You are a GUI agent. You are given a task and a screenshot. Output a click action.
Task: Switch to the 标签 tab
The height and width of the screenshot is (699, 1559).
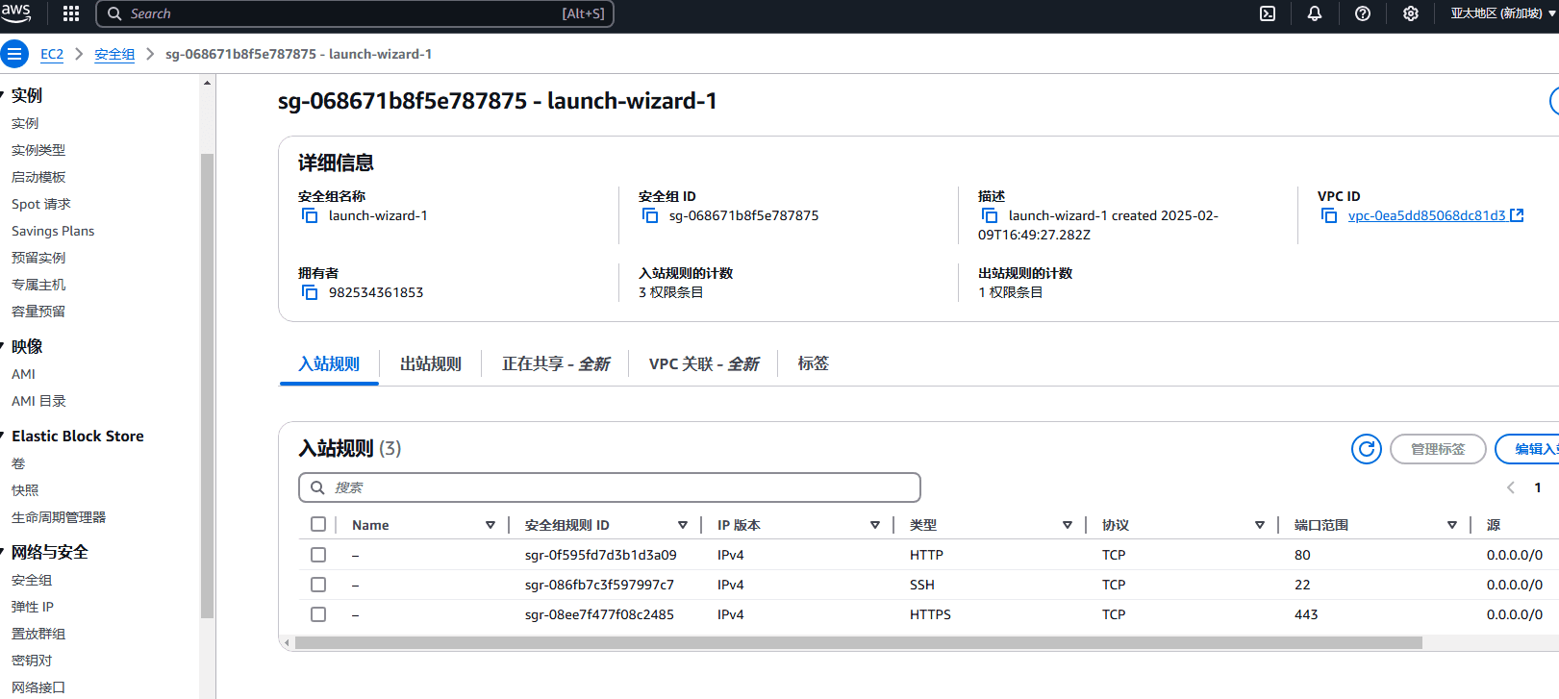[814, 363]
